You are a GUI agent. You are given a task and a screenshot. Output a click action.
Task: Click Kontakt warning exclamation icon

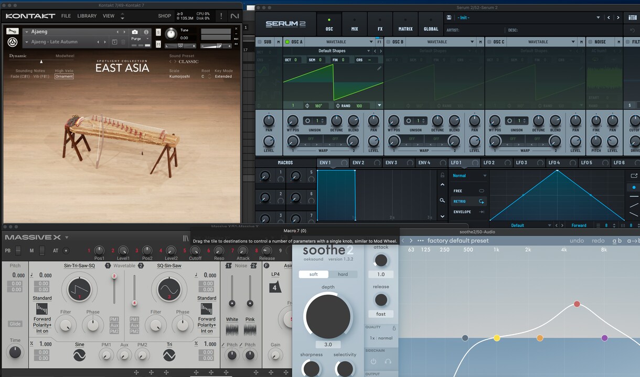(x=221, y=16)
